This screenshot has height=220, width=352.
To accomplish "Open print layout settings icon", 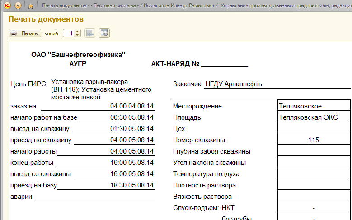I will point(104,33).
